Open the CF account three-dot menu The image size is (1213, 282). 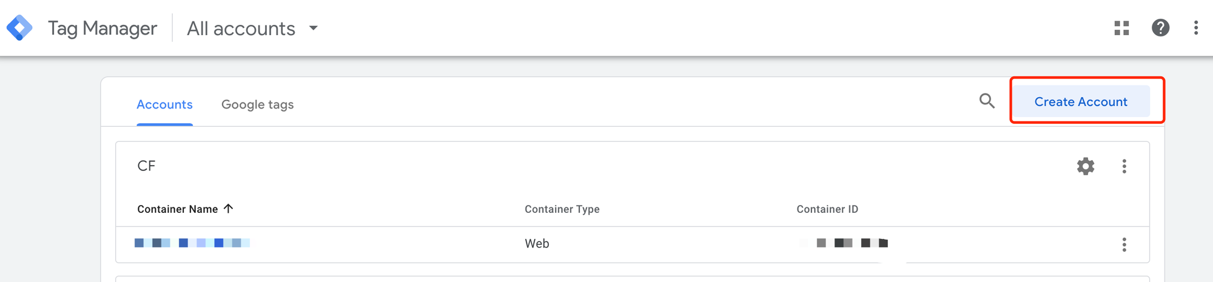click(x=1124, y=166)
